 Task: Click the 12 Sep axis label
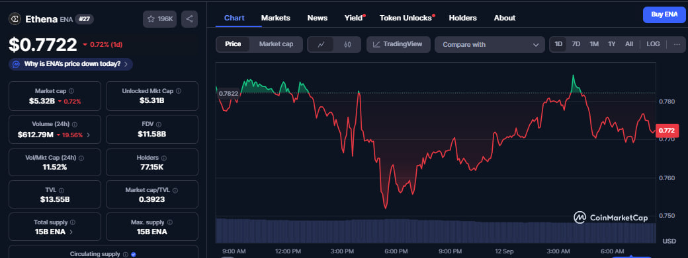[x=504, y=251]
